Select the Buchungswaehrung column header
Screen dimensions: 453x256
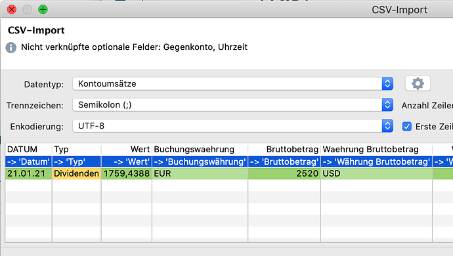pos(200,150)
